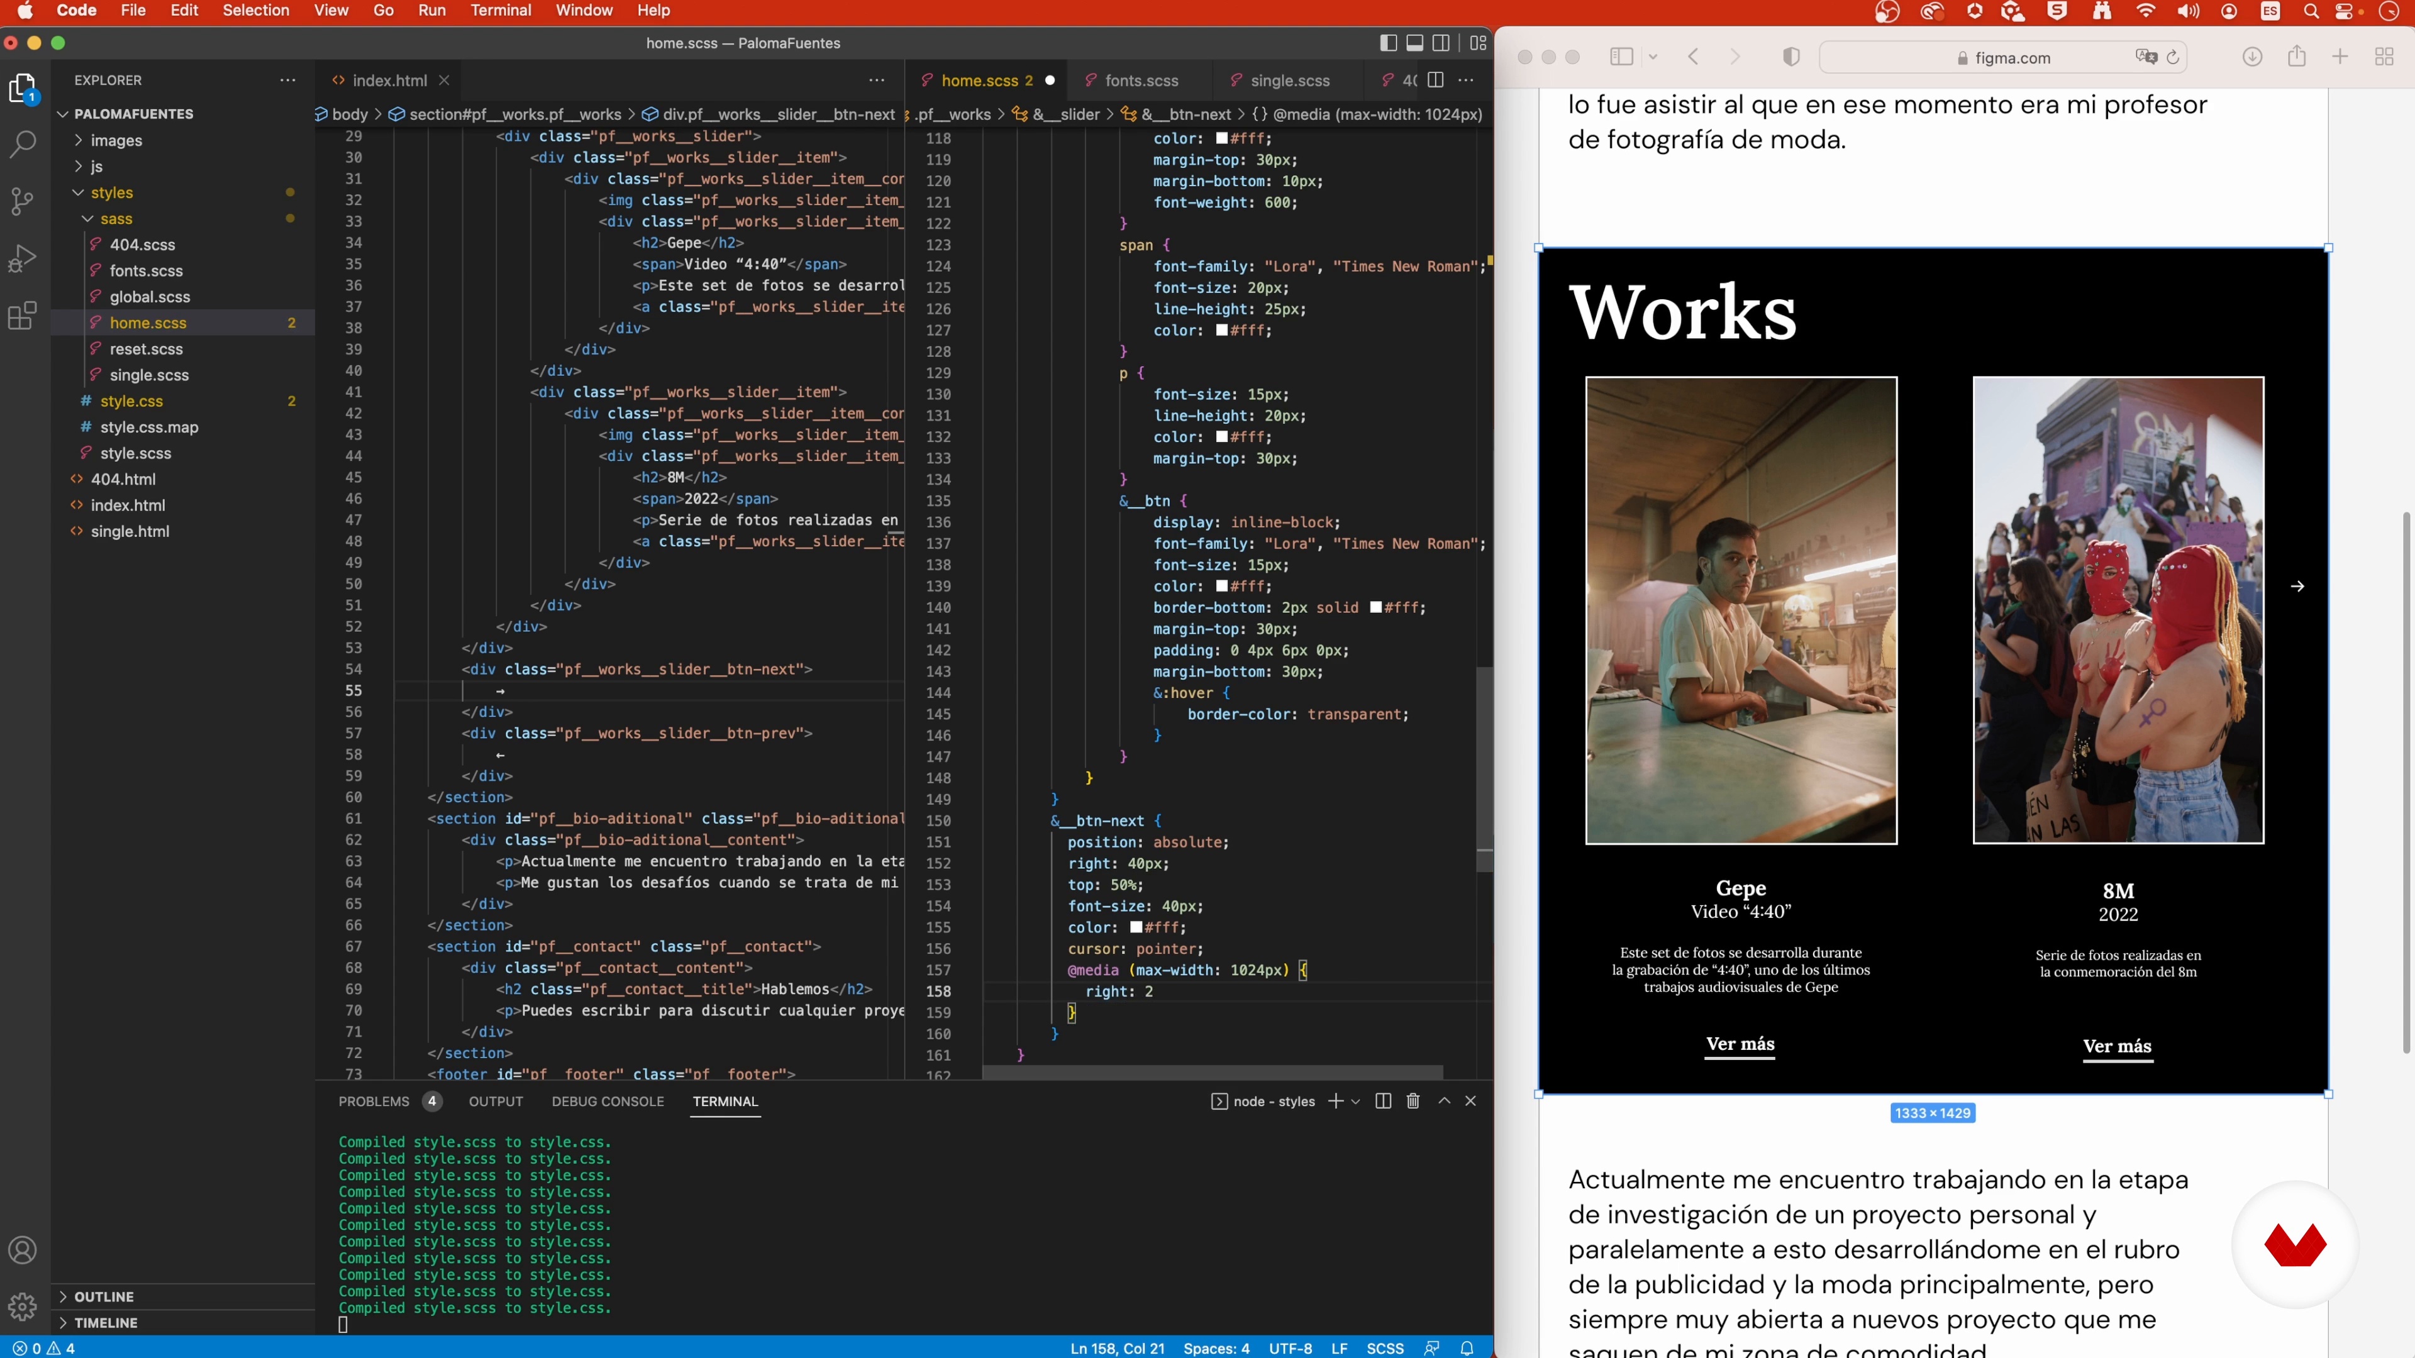Open the Selection menu

[256, 10]
